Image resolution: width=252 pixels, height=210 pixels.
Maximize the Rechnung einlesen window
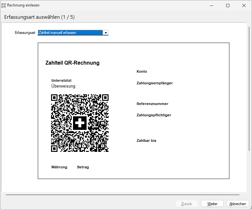pos(227,5)
